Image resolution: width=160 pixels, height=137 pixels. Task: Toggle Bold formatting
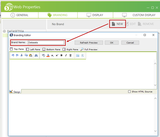[x=61, y=55]
